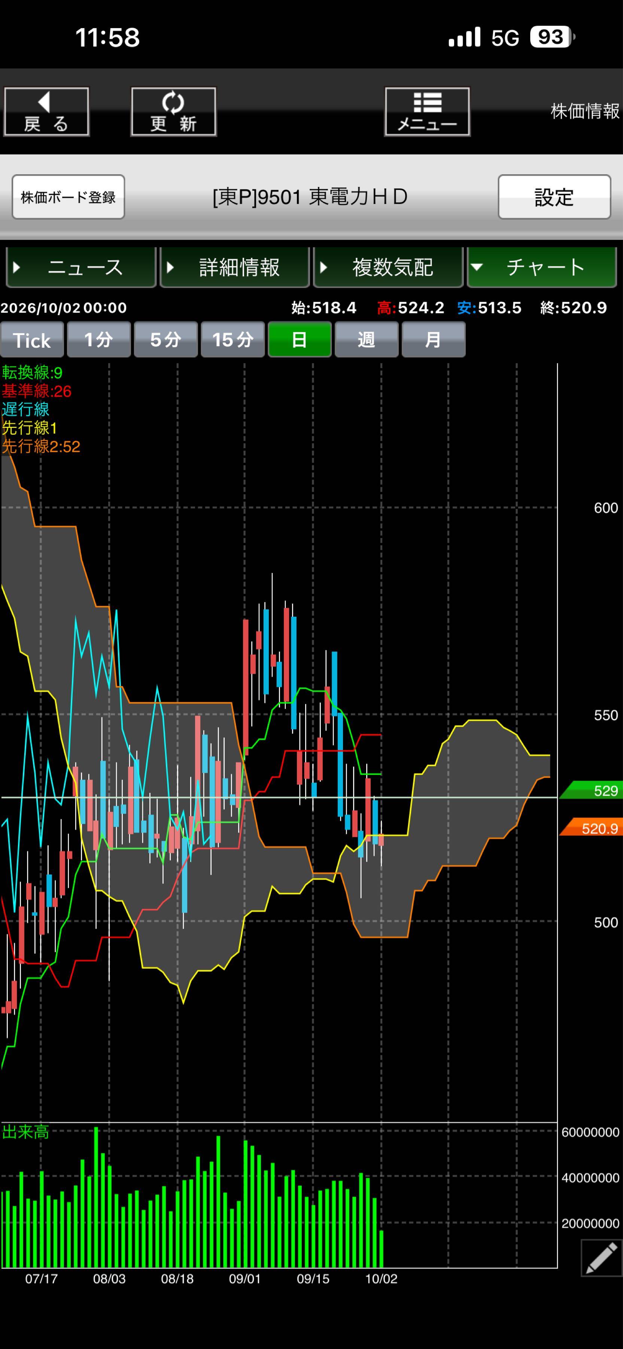The height and width of the screenshot is (1349, 623).
Task: Tap the low price 安:513.5
Action: [x=489, y=308]
